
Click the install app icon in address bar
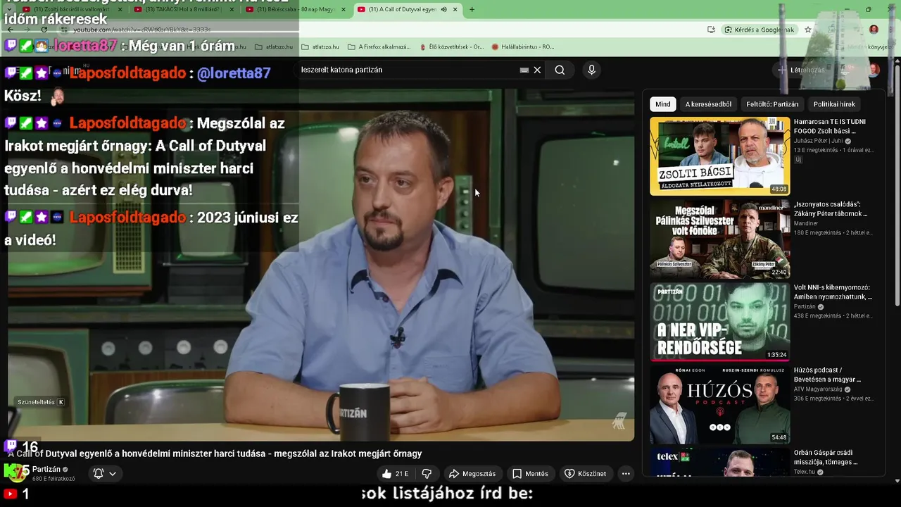pyautogui.click(x=711, y=30)
